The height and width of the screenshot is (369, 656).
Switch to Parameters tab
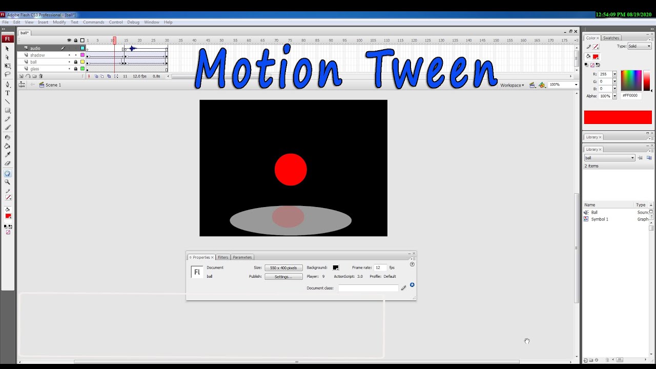tap(242, 257)
